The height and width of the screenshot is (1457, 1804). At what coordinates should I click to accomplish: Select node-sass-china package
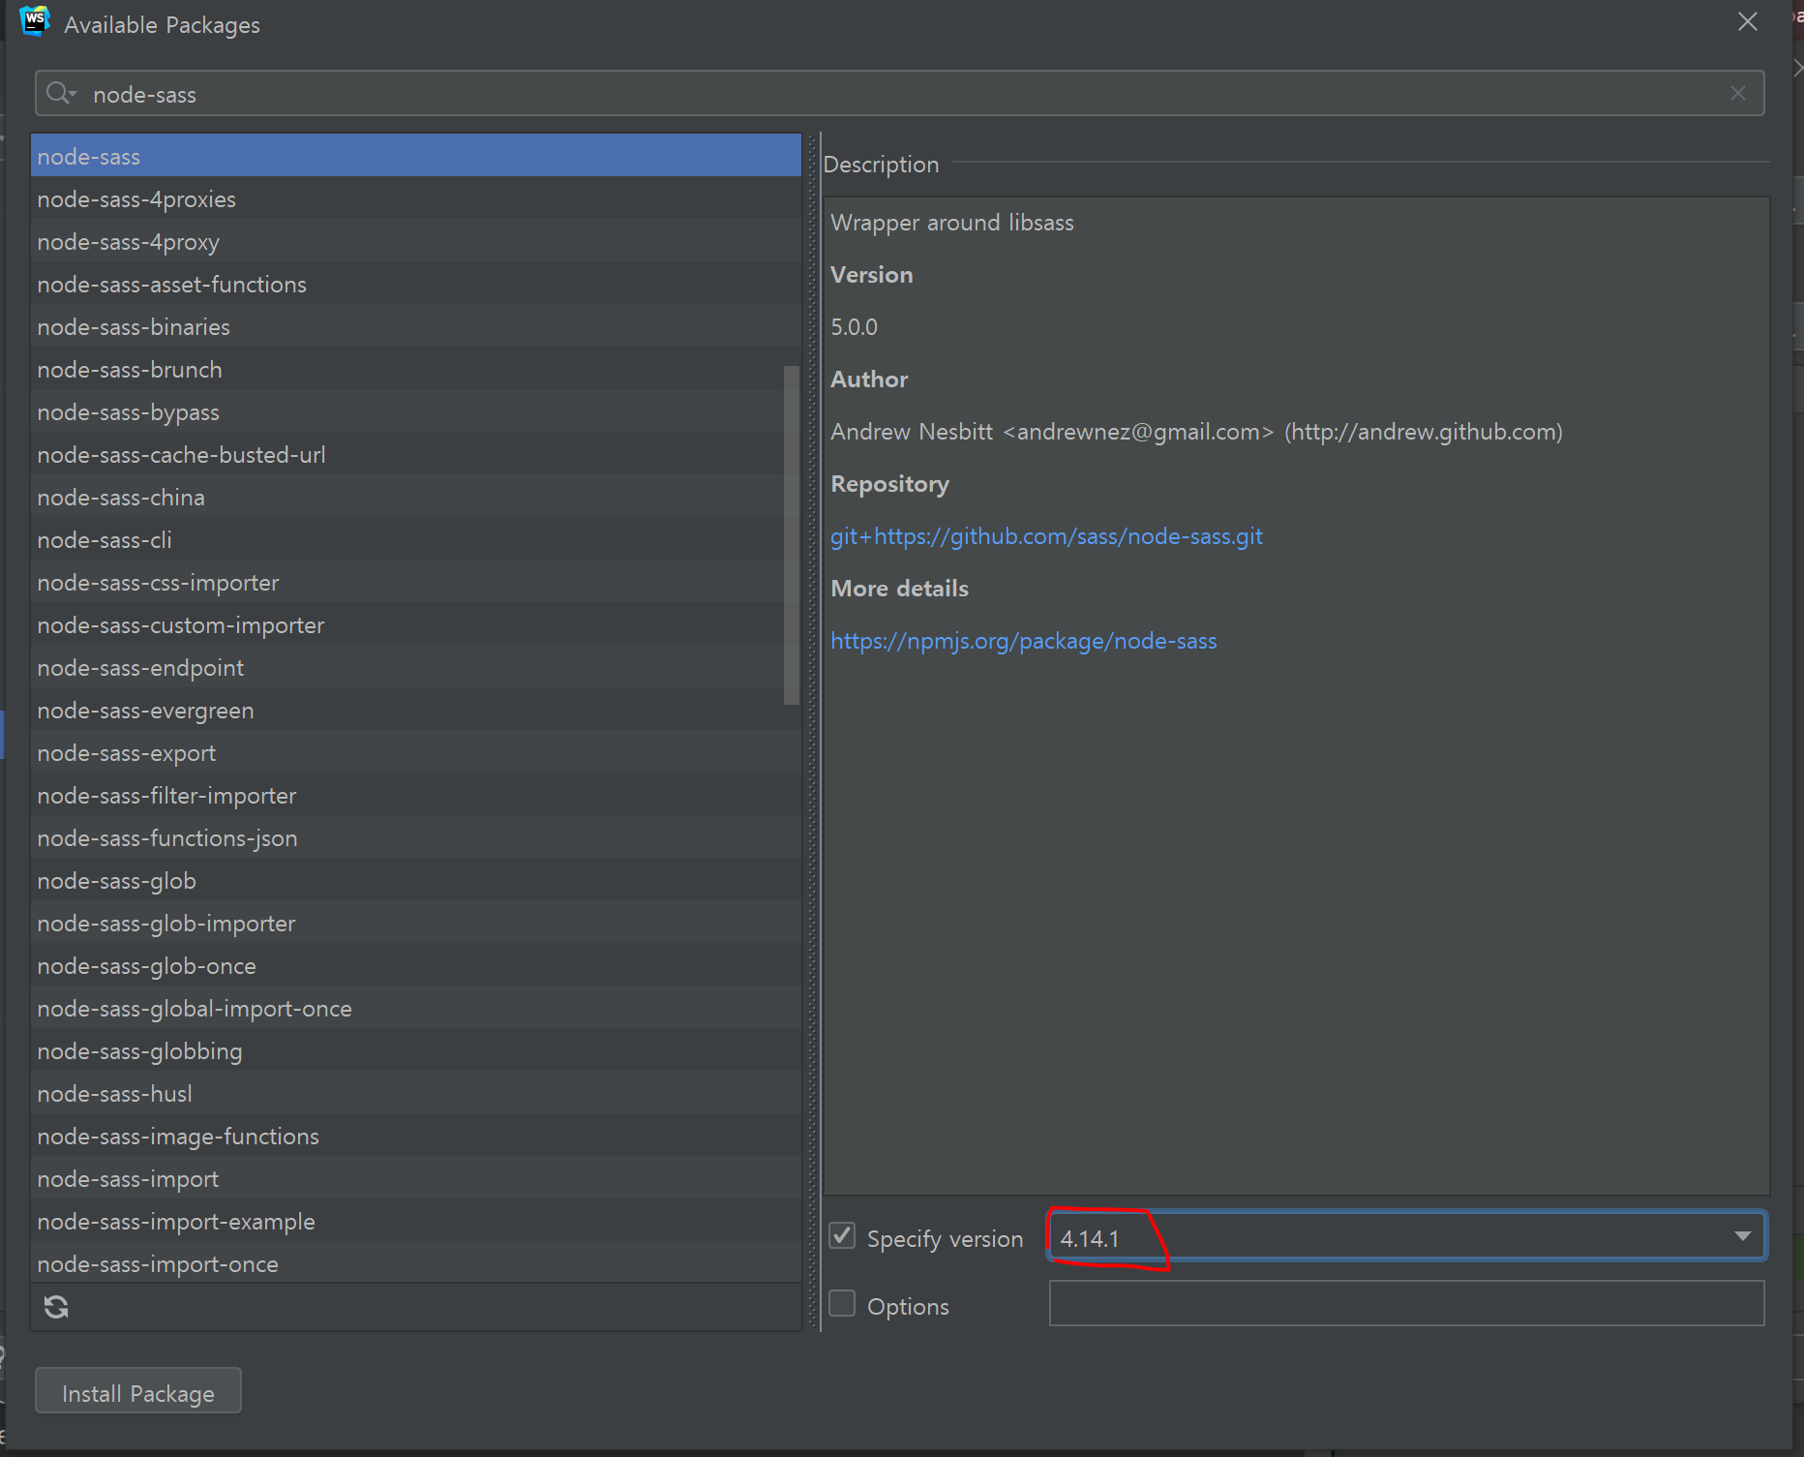coord(416,497)
